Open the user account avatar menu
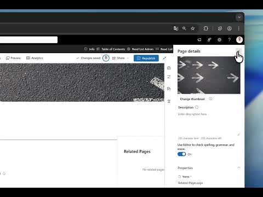This screenshot has width=263, height=197. click(x=239, y=39)
